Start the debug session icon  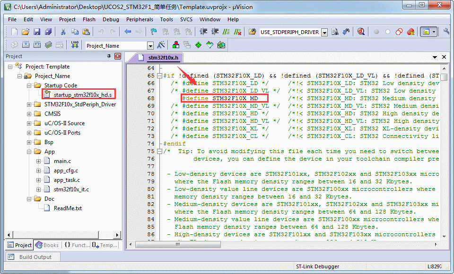[361, 32]
